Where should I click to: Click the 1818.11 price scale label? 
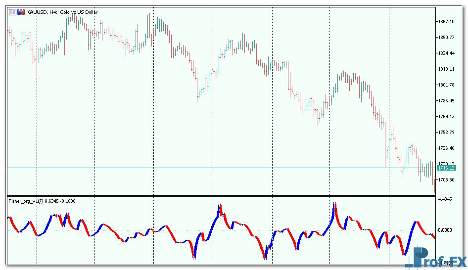[446, 69]
